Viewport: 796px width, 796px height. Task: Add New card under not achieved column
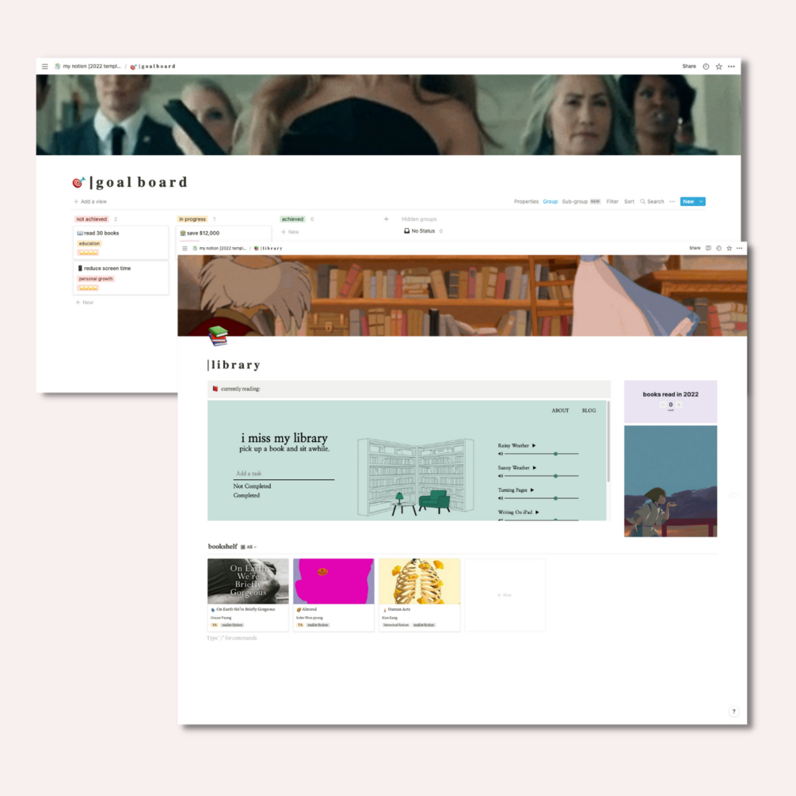click(85, 303)
